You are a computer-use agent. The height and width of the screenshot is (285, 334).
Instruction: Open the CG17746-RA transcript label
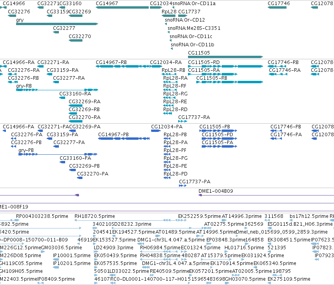coord(285,70)
